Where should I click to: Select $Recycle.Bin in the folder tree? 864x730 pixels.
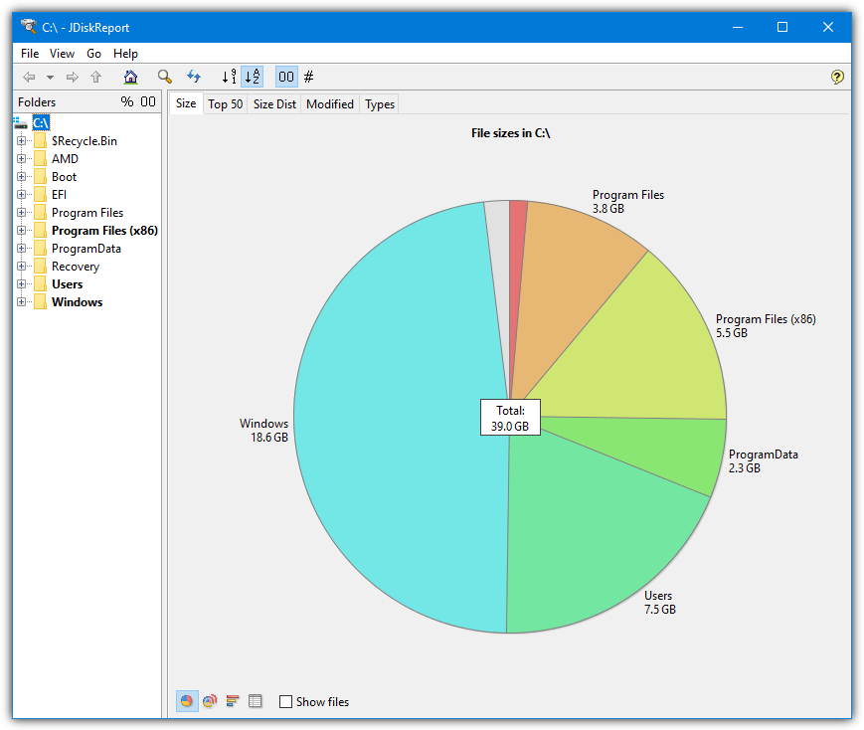[85, 141]
